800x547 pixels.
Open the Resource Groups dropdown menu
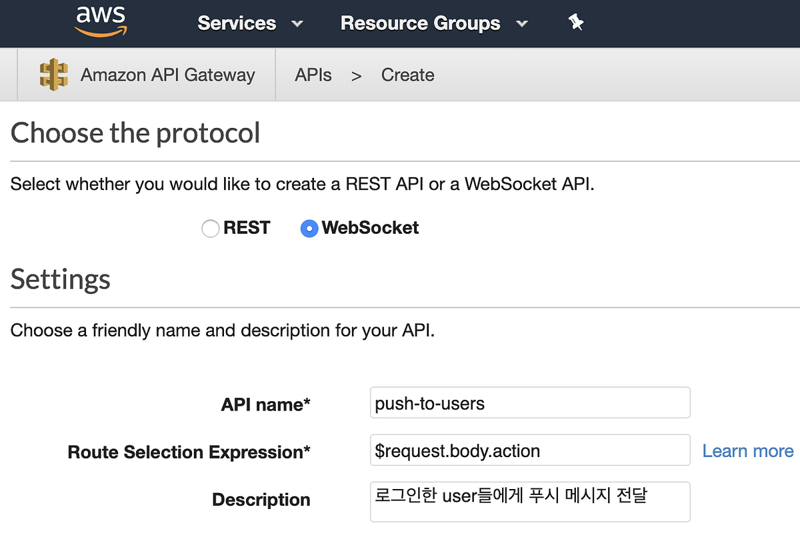(420, 23)
